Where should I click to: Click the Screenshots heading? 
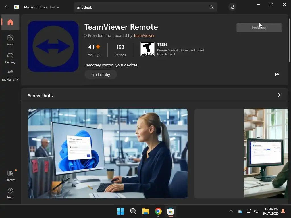pyautogui.click(x=40, y=95)
